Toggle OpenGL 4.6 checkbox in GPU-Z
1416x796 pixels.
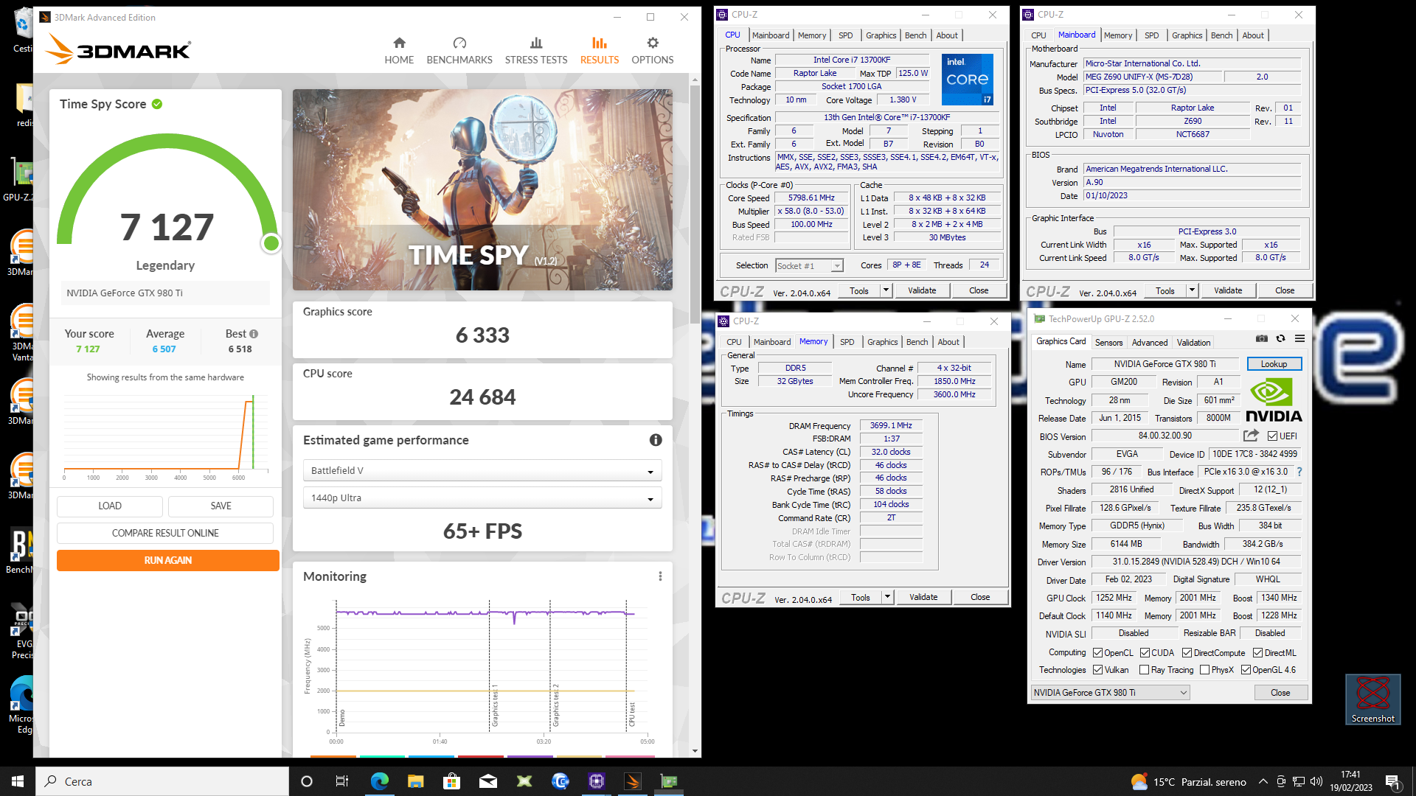[x=1246, y=670]
